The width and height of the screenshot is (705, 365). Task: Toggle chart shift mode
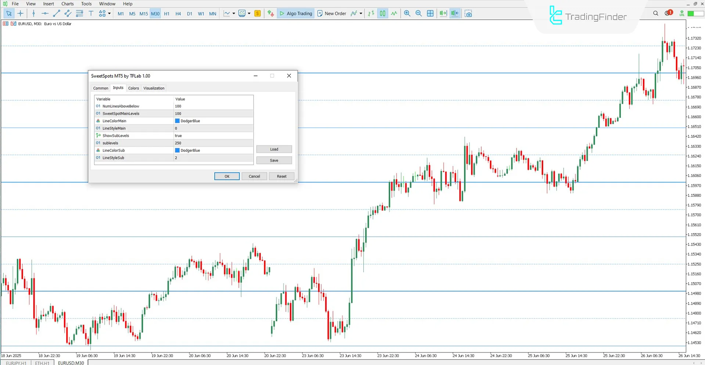tap(455, 14)
